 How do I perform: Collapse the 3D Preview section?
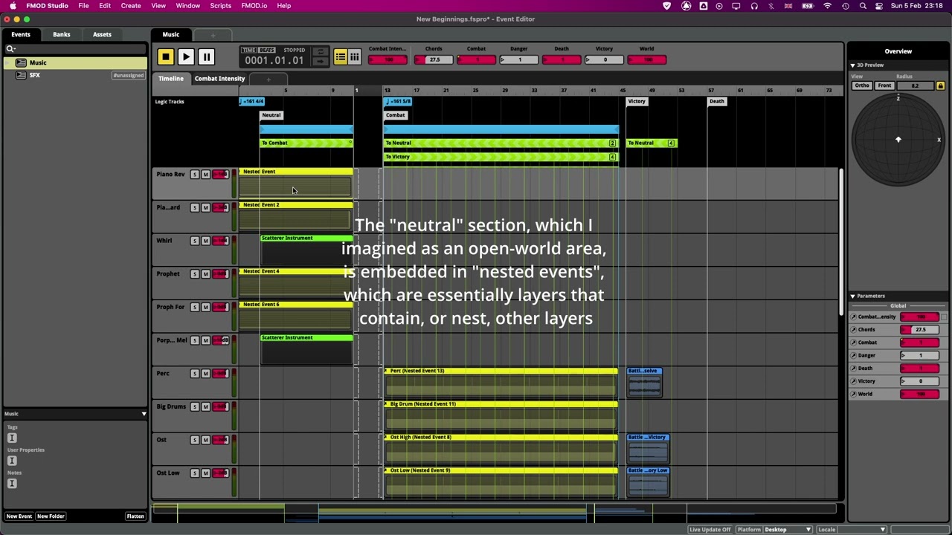[x=853, y=65]
